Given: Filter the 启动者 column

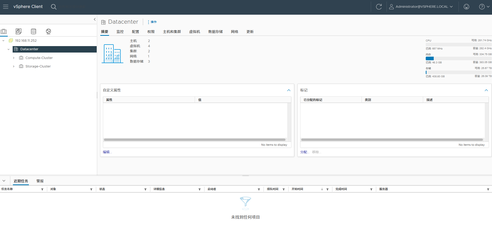Looking at the screenshot, I should click(x=259, y=190).
